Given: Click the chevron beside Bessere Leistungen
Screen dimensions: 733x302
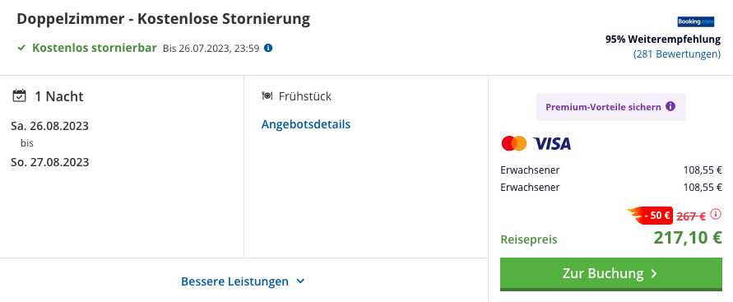Looking at the screenshot, I should click(x=300, y=281).
